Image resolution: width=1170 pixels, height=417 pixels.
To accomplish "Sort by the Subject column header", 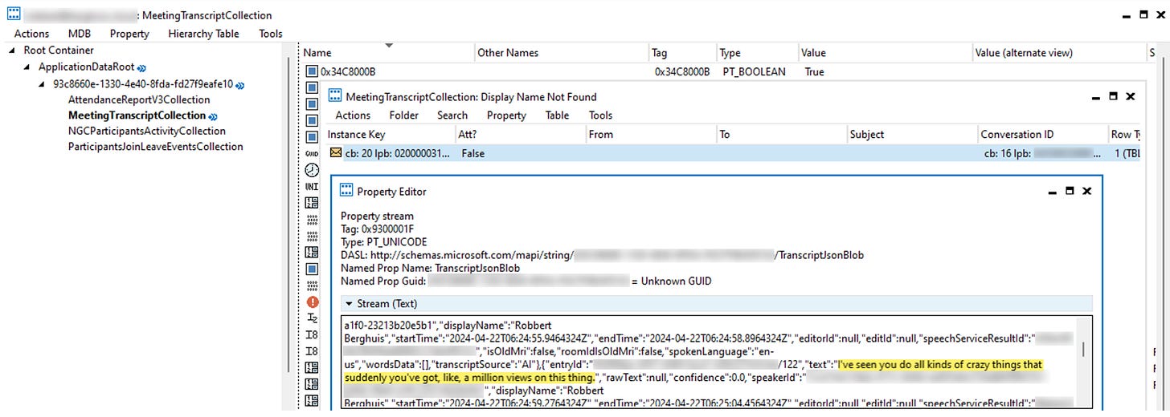I will point(913,135).
